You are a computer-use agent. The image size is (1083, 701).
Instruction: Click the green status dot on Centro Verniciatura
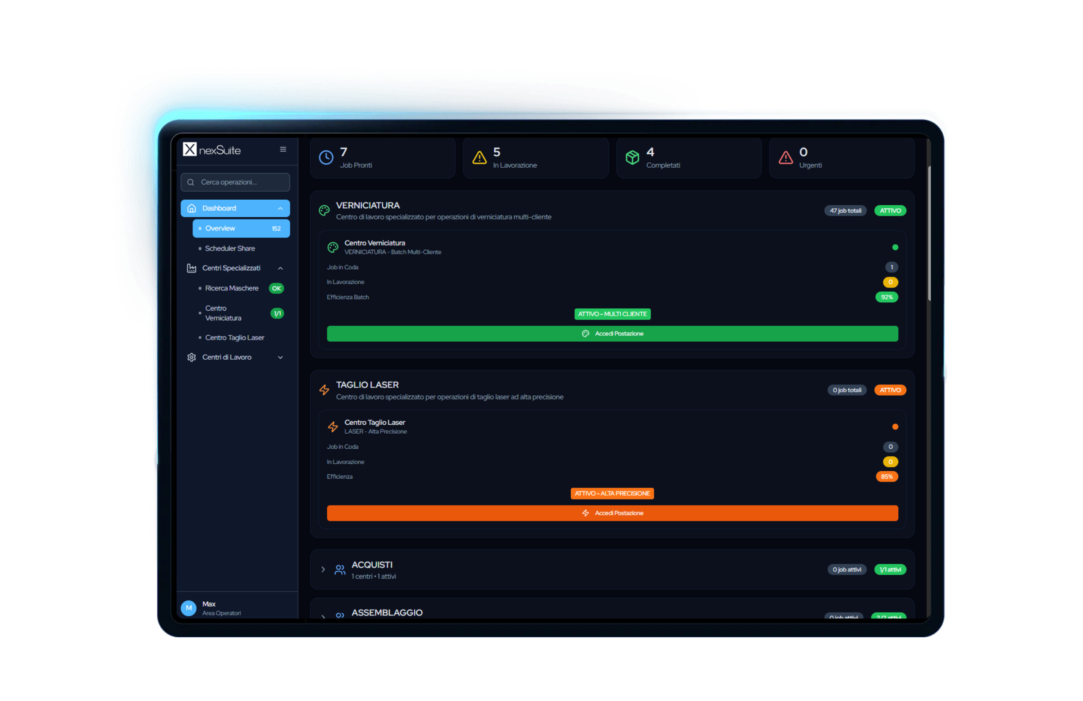tap(895, 247)
